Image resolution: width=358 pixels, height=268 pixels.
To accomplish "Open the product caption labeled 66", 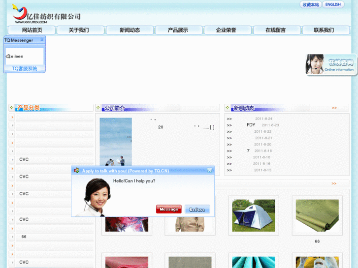I will point(317,241).
